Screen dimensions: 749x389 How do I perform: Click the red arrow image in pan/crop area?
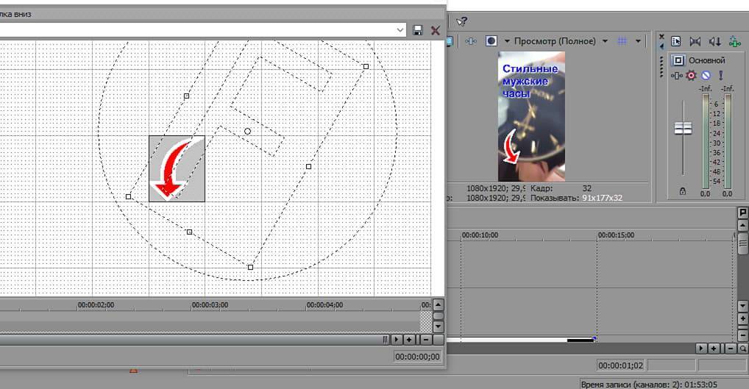click(177, 168)
